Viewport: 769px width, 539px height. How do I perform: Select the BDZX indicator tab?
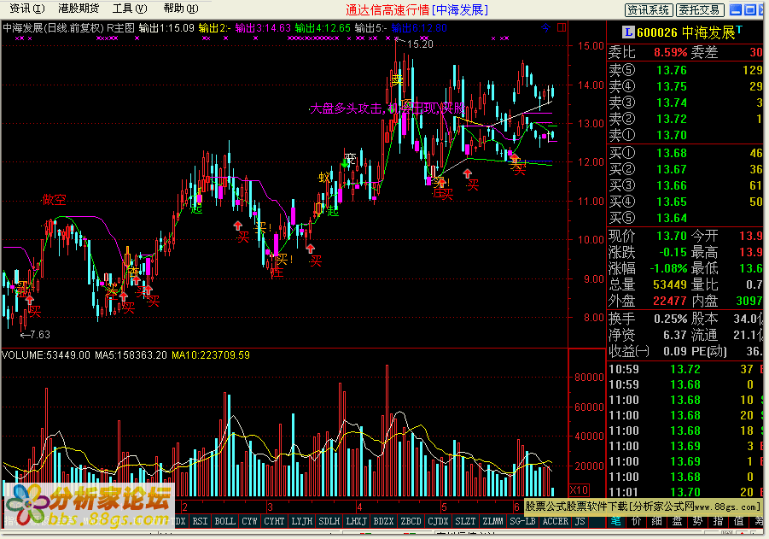383,521
